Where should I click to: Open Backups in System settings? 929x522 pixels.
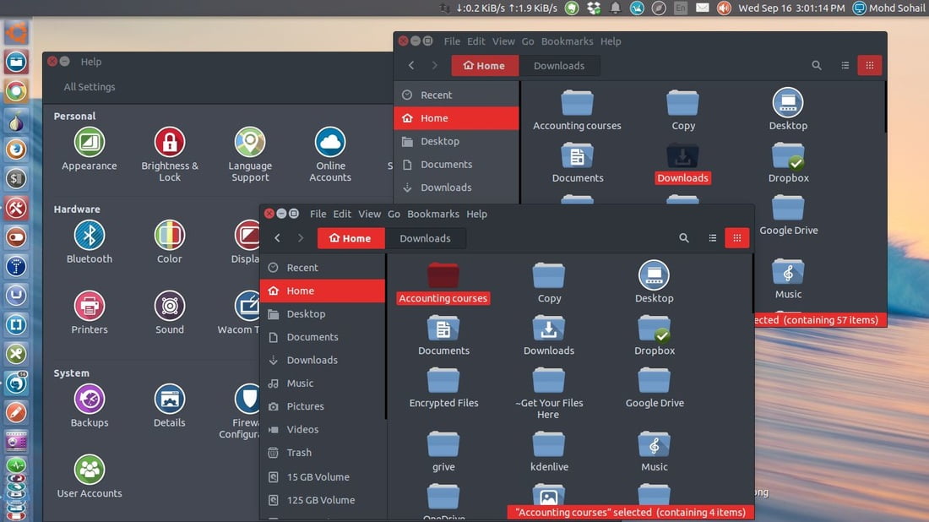pyautogui.click(x=89, y=400)
